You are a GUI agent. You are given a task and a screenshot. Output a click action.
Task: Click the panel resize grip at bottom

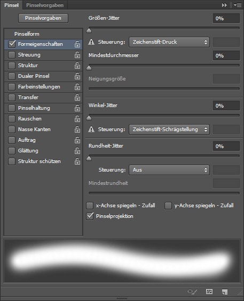[122, 299]
